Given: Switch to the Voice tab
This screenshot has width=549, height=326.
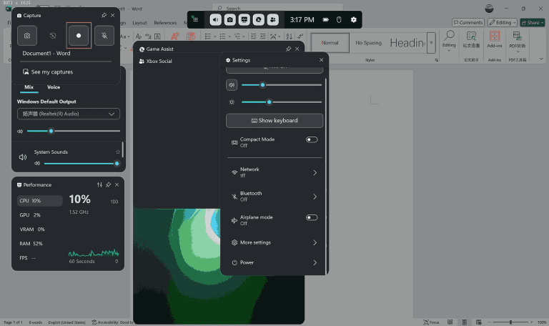Looking at the screenshot, I should click(54, 87).
